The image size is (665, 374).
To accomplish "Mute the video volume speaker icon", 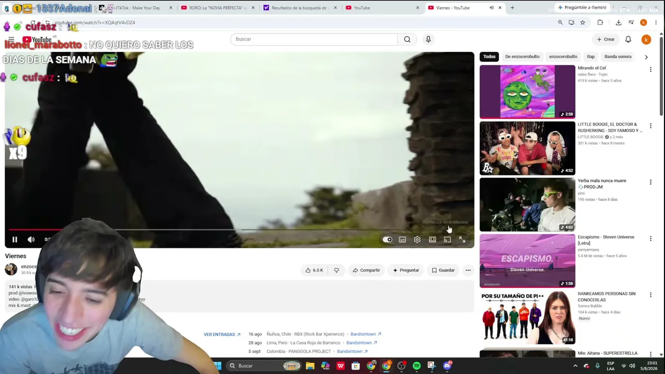I will [31, 239].
